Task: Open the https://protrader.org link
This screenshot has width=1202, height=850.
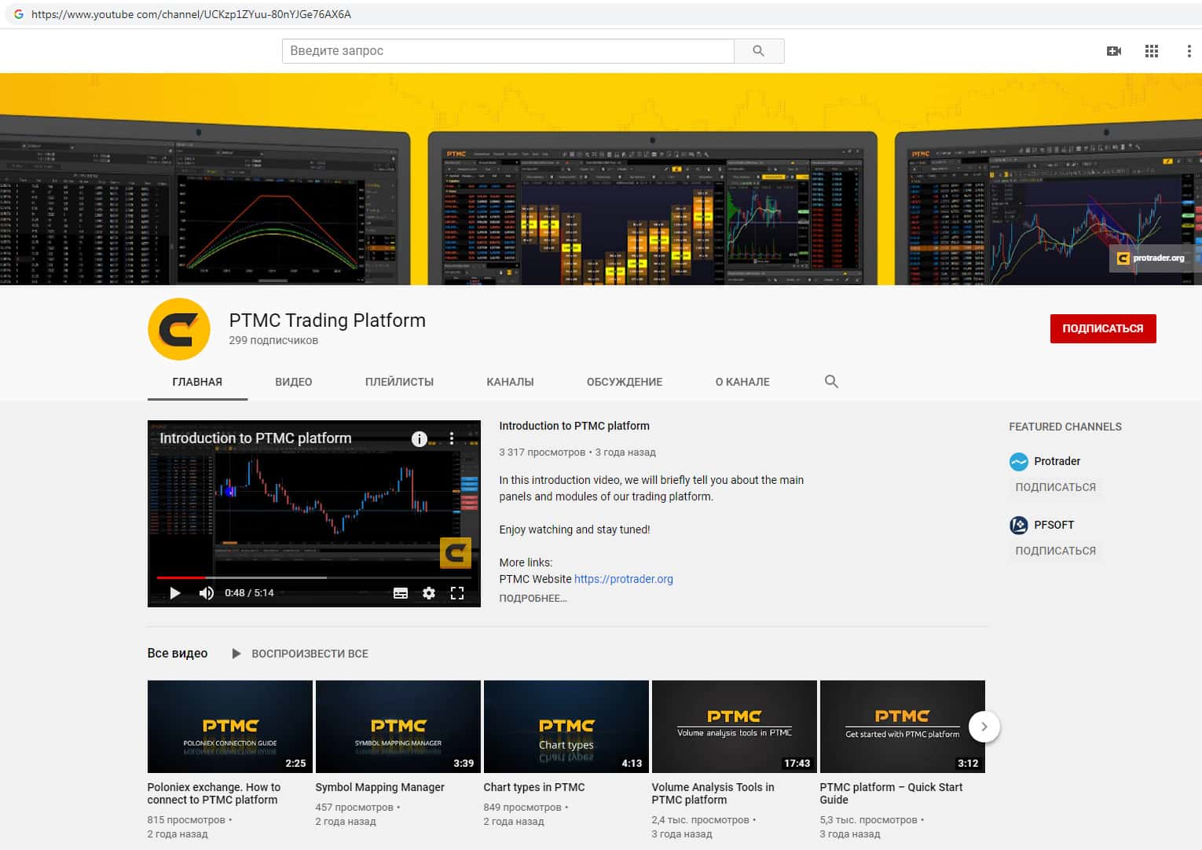Action: click(x=624, y=580)
